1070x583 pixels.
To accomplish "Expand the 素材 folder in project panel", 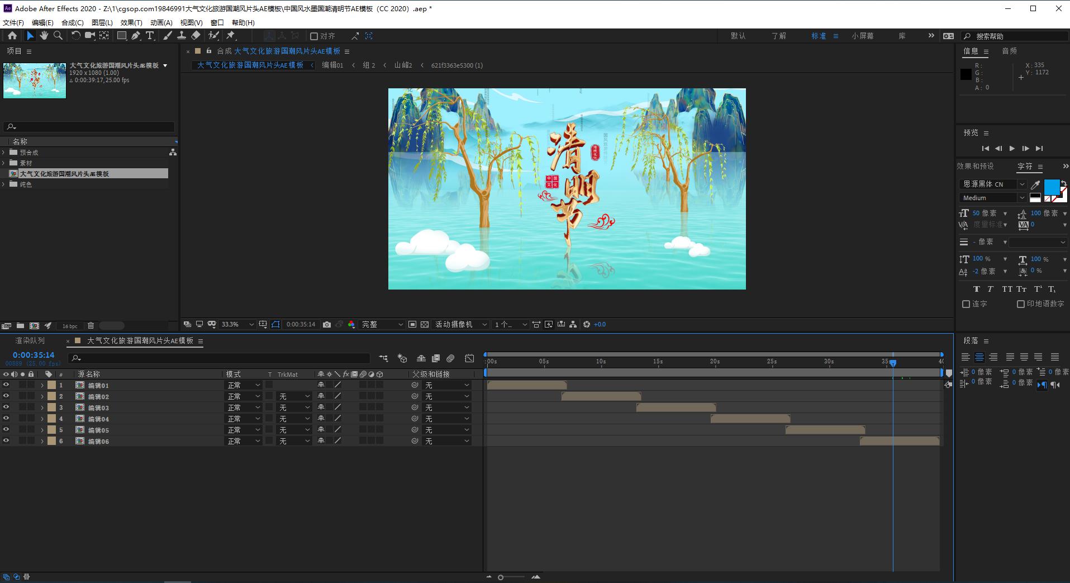I will [4, 163].
